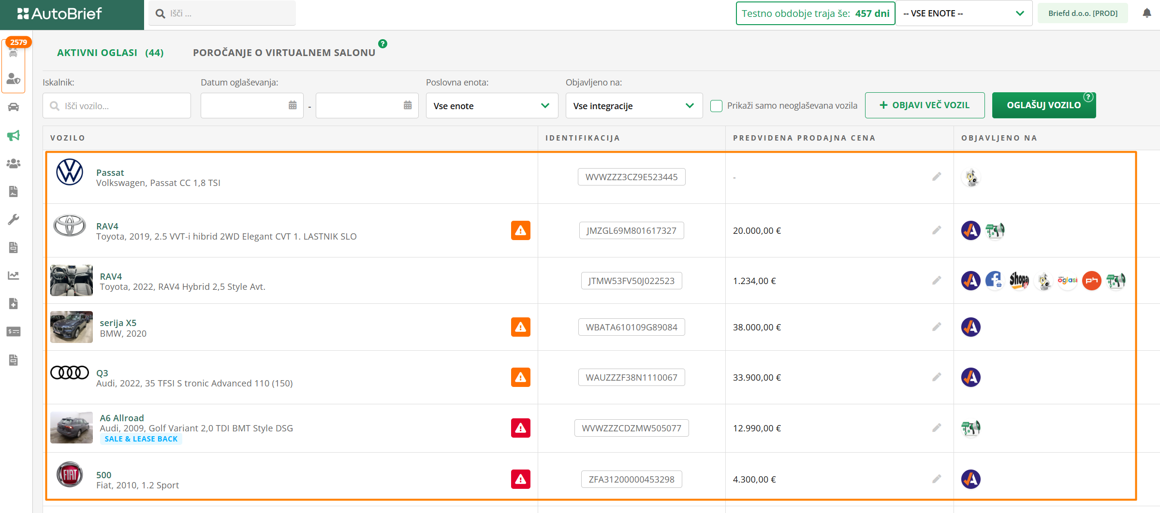Edit price pencil for BMW X5 row

click(937, 327)
